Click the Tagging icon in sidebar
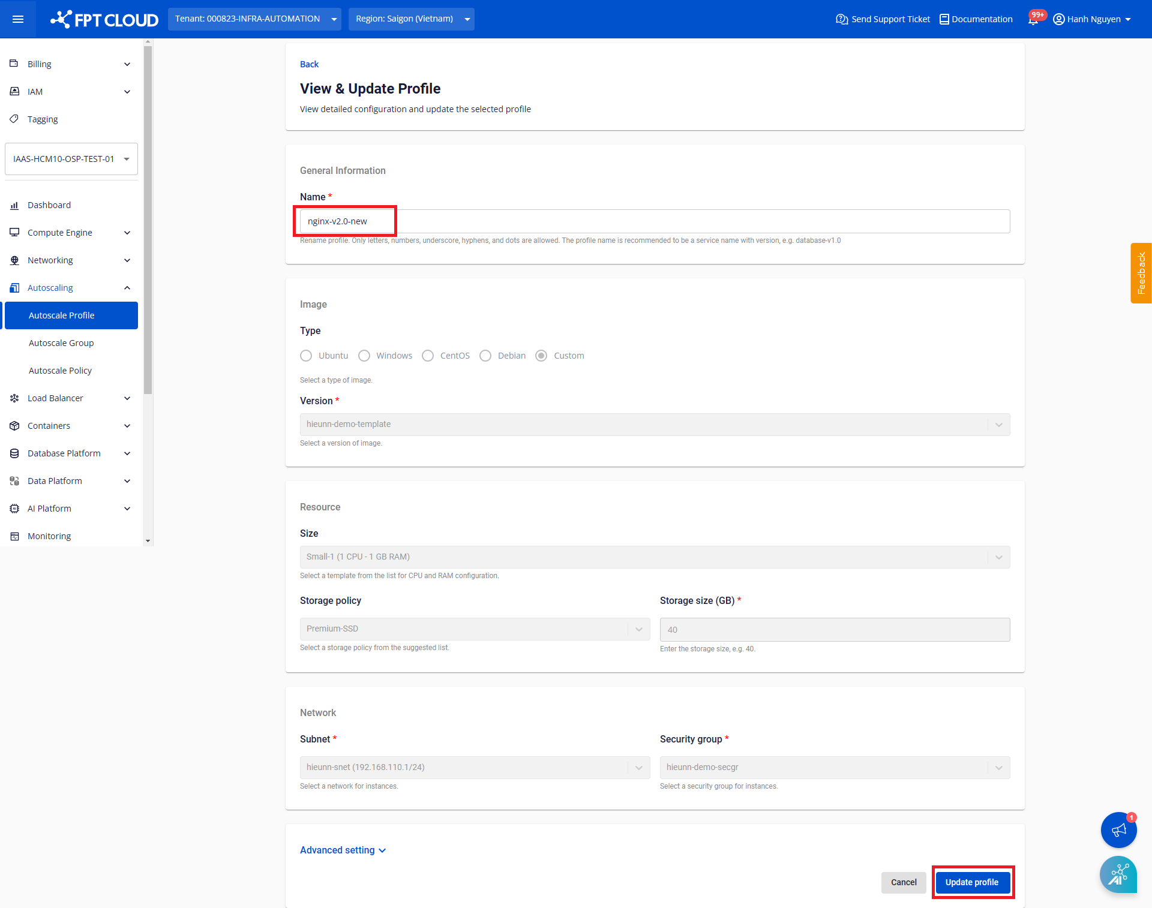Viewport: 1152px width, 908px height. (x=14, y=119)
